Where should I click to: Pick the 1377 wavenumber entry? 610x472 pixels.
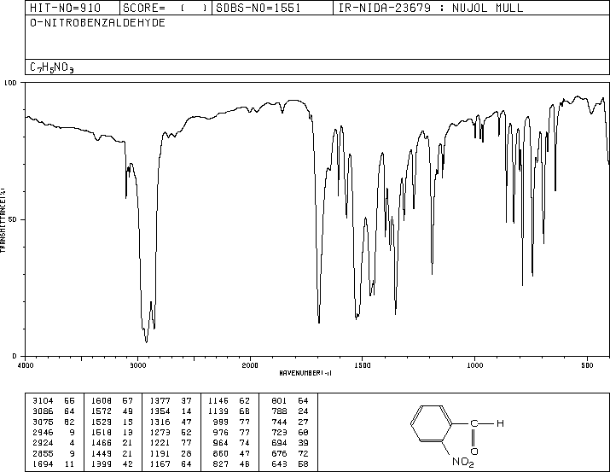pos(160,401)
